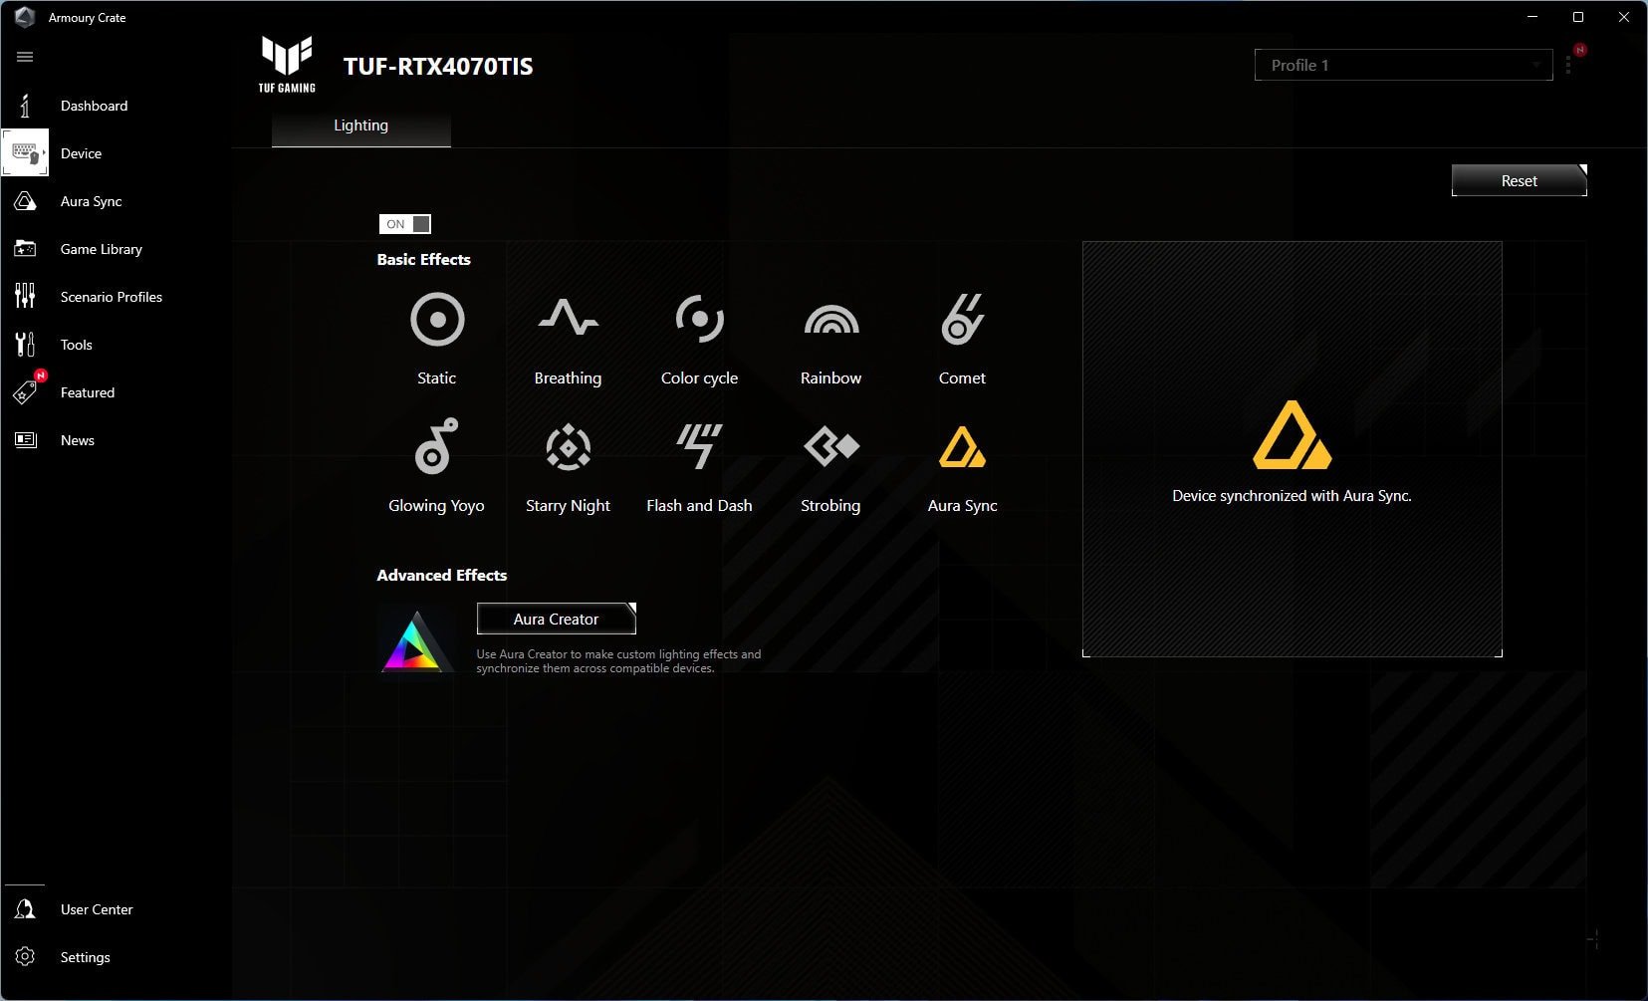Open Scenario Profiles sliders icon

pyautogui.click(x=25, y=297)
